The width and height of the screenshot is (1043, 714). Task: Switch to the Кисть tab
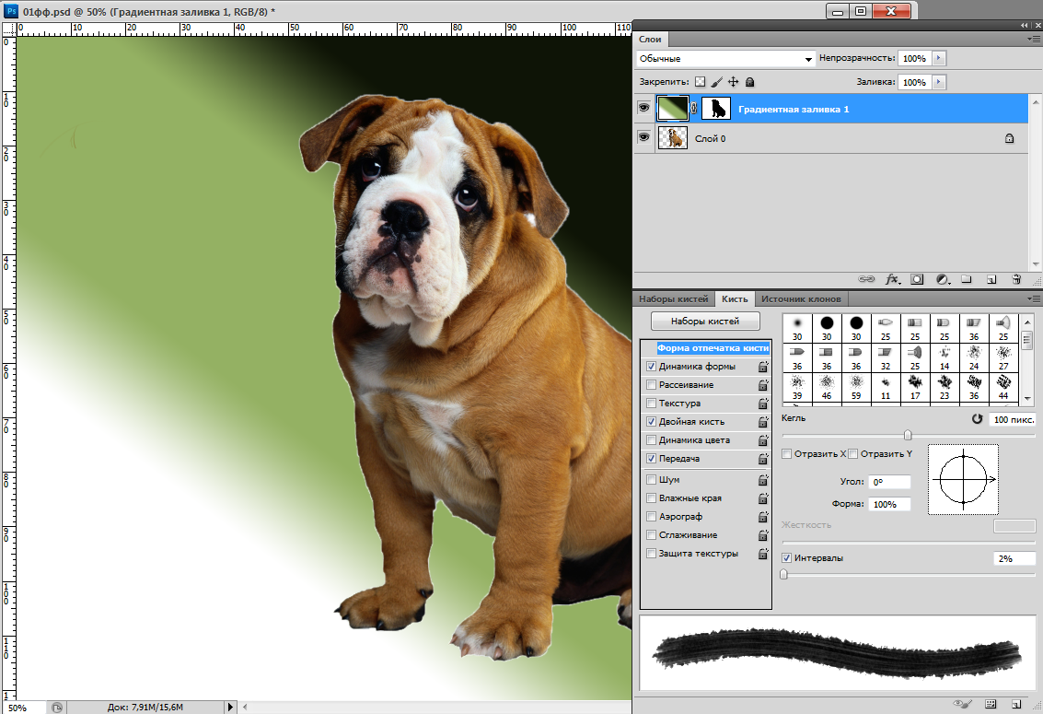pyautogui.click(x=735, y=298)
